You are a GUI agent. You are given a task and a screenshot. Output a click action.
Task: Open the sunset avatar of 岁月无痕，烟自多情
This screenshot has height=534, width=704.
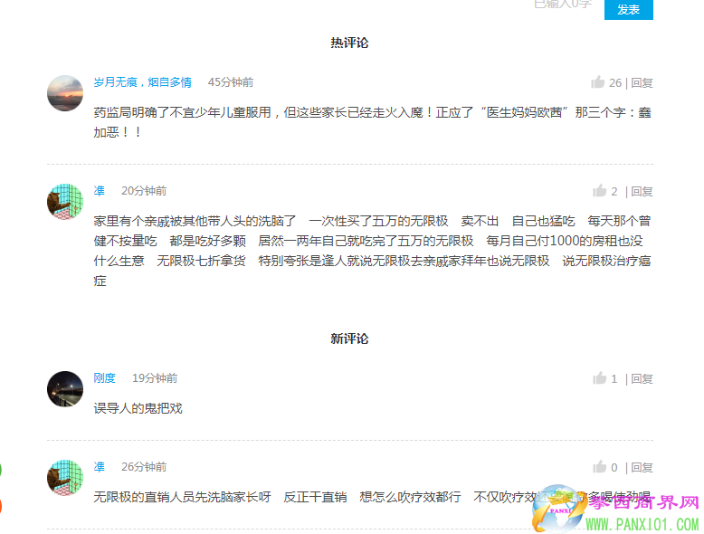pyautogui.click(x=65, y=93)
